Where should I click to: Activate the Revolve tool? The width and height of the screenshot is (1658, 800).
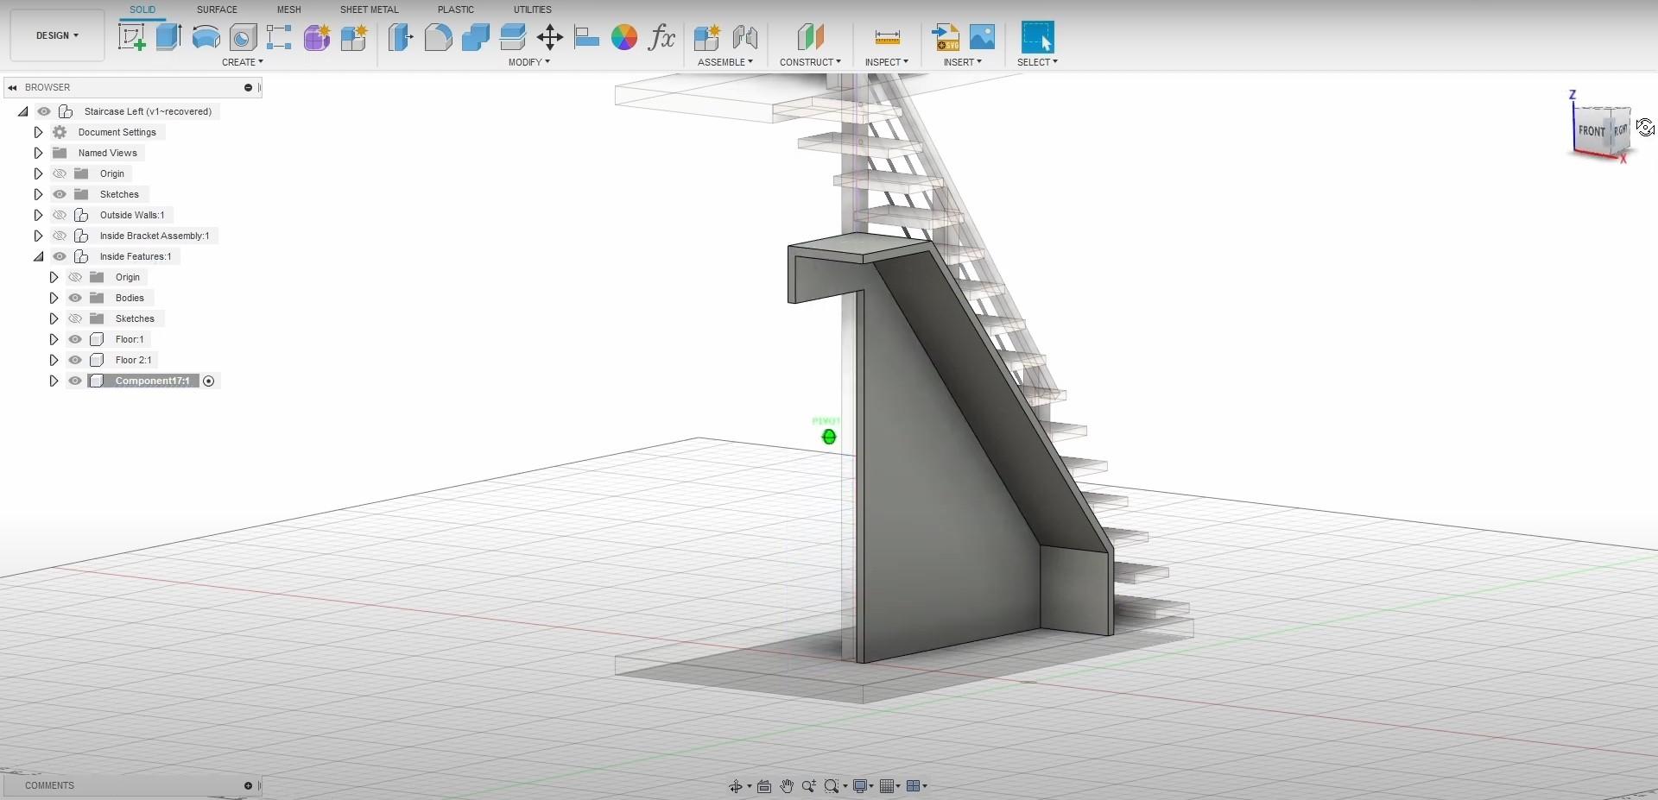tap(206, 37)
